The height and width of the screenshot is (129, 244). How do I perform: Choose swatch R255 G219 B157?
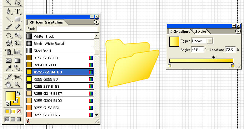coord(60,93)
